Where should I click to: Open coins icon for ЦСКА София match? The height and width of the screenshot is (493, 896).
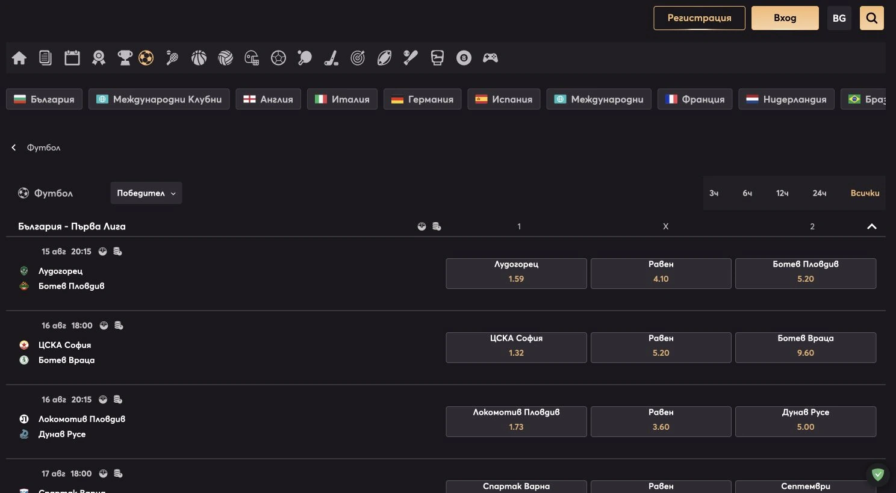119,326
